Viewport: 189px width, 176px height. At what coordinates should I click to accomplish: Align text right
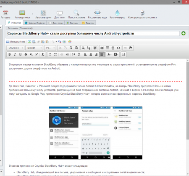[x=96, y=54]
